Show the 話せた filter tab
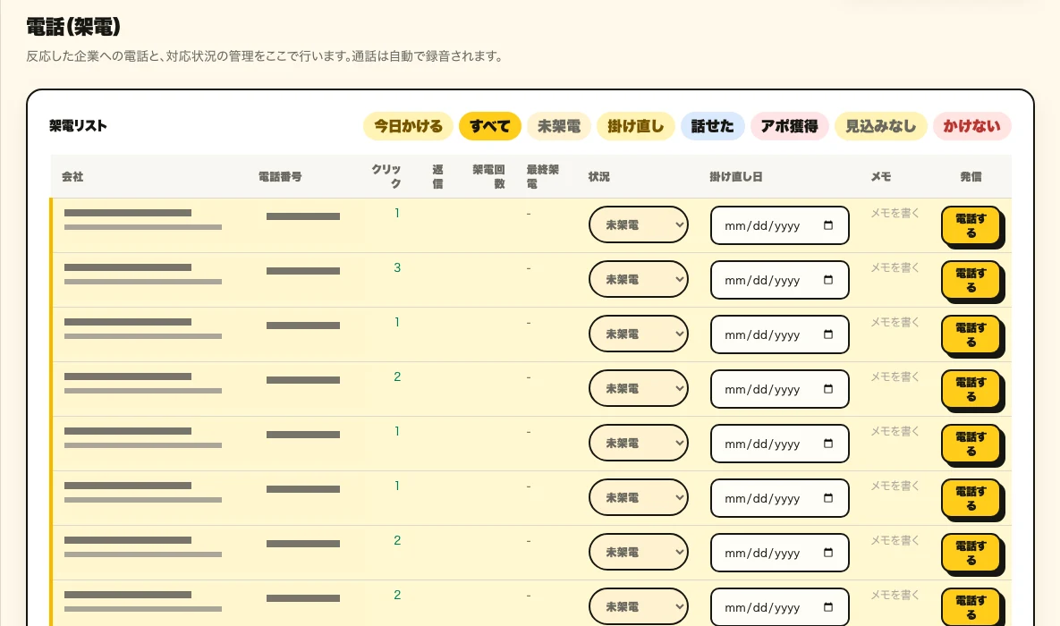 click(x=713, y=126)
